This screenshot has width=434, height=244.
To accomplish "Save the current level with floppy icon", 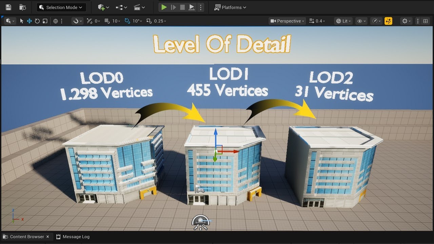I will 8,7.
